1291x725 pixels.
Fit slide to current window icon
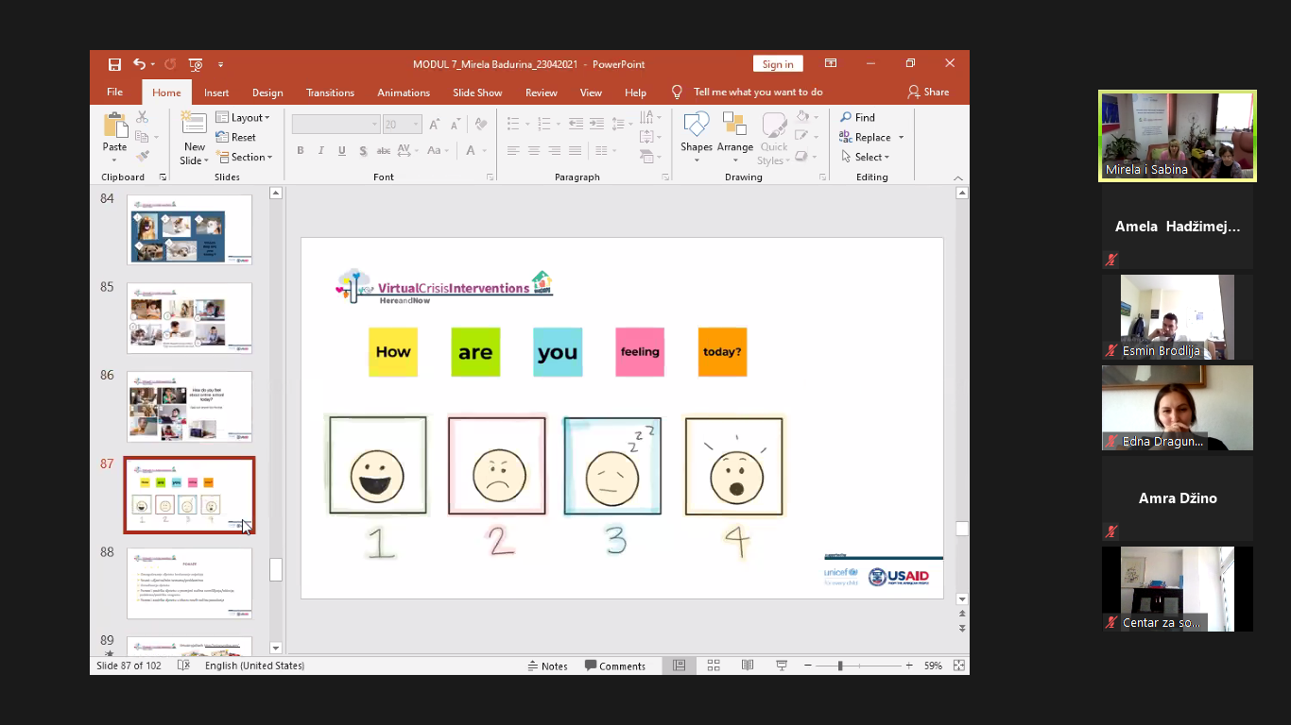(x=959, y=666)
